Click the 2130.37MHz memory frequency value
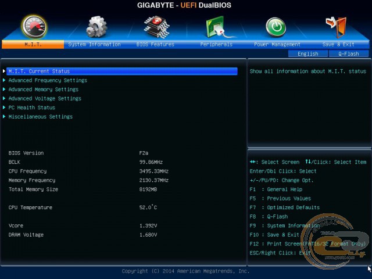The image size is (372, 279). (153, 180)
